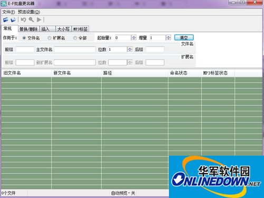Click the magnifier preview toolbar icon
Screen dimensions: 264x198
pos(31,20)
